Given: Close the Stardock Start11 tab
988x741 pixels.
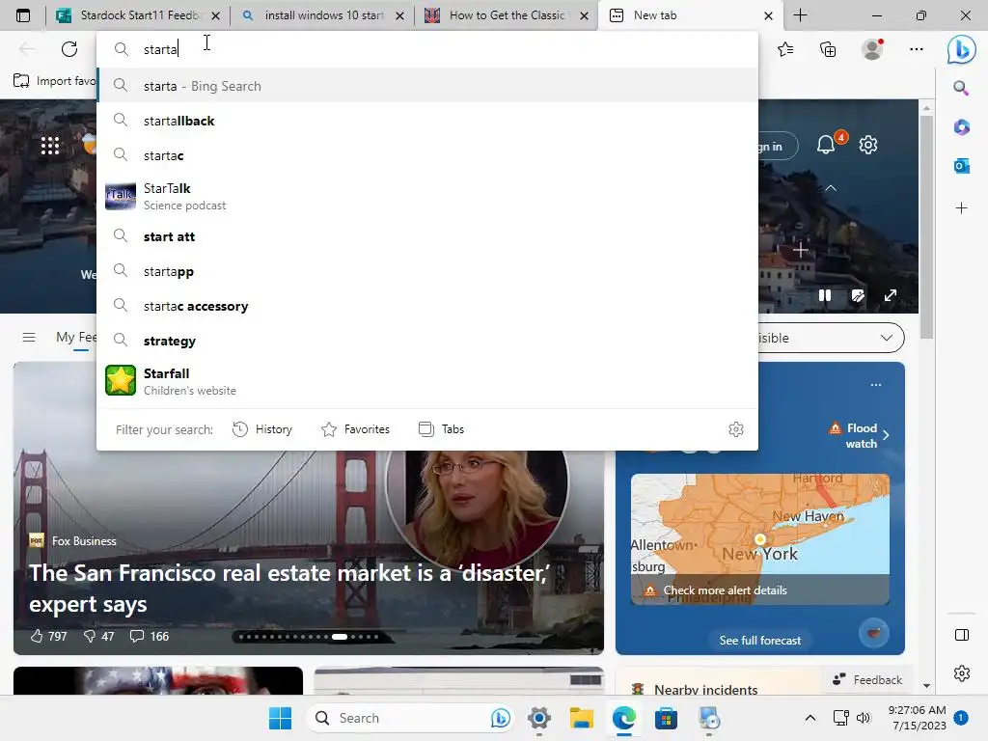Looking at the screenshot, I should (x=215, y=15).
